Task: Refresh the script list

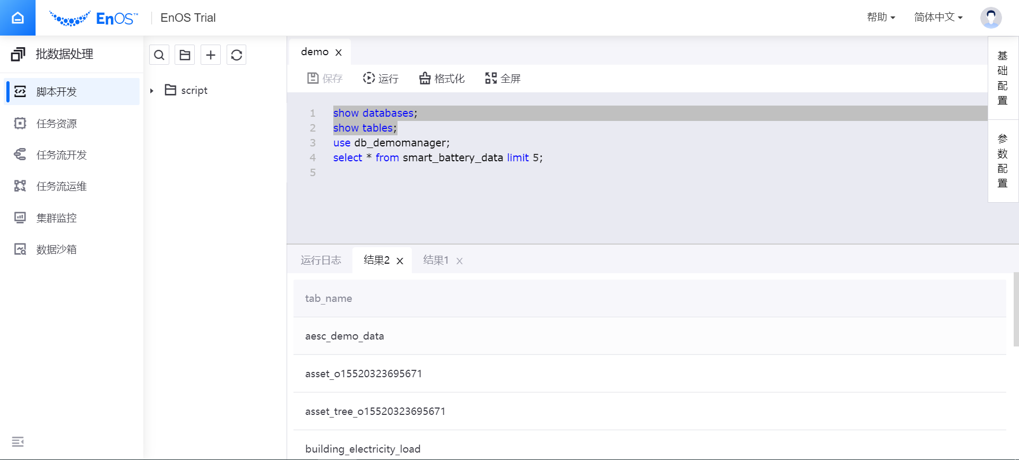Action: click(237, 55)
